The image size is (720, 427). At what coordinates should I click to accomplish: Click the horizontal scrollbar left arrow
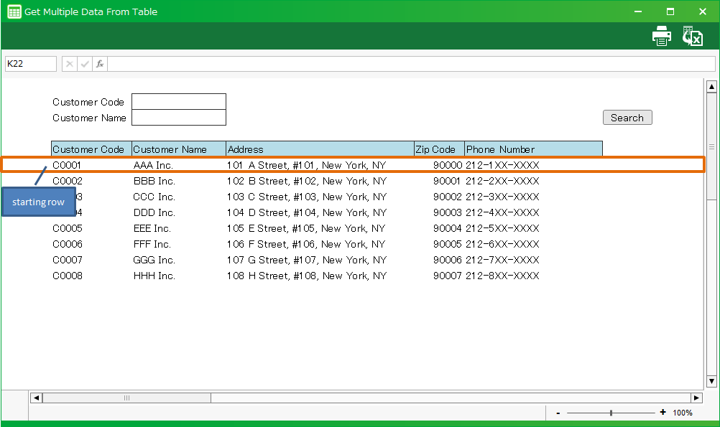pos(36,398)
